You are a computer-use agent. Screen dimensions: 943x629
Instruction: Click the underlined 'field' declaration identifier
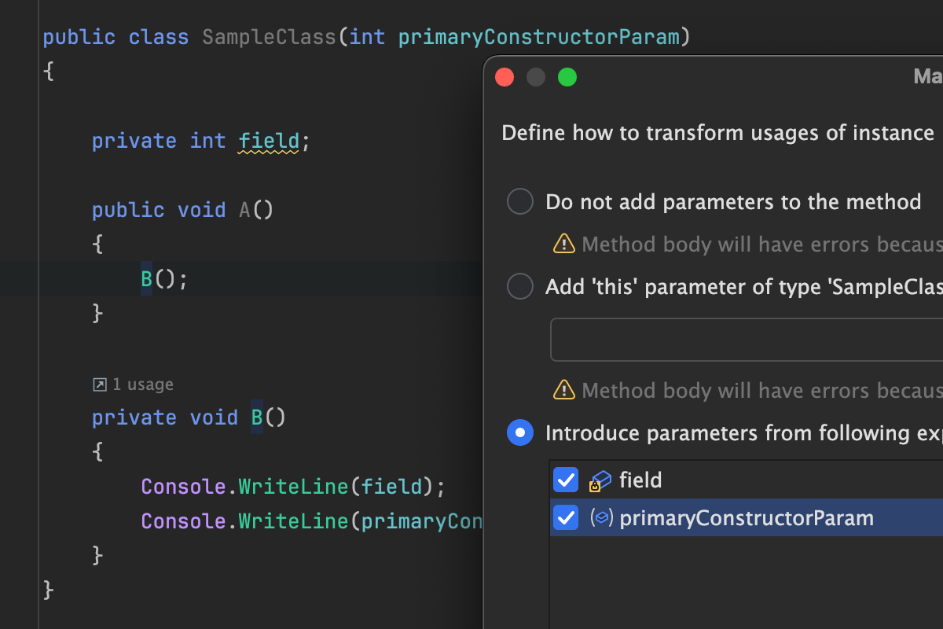pyautogui.click(x=269, y=141)
